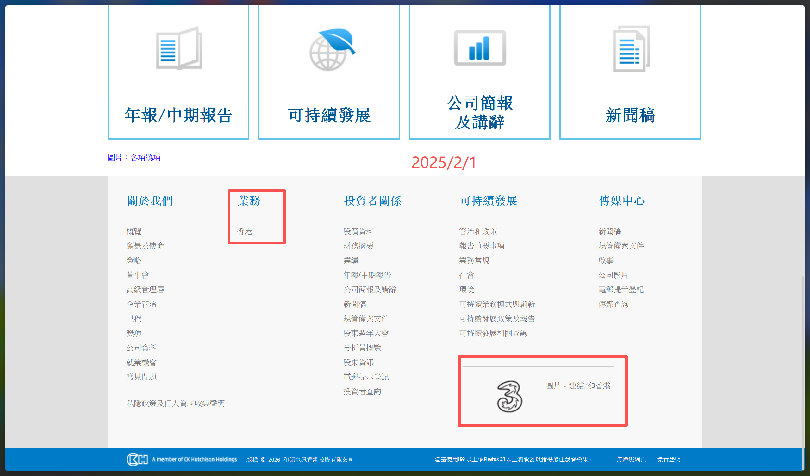
Task: Click 免責聲明 in the bottom bar
Action: 669,459
